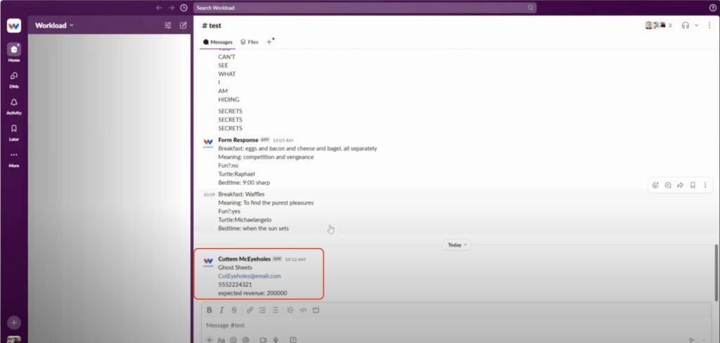The height and width of the screenshot is (343, 720).
Task: Add a new tab with plus
Action: click(269, 41)
